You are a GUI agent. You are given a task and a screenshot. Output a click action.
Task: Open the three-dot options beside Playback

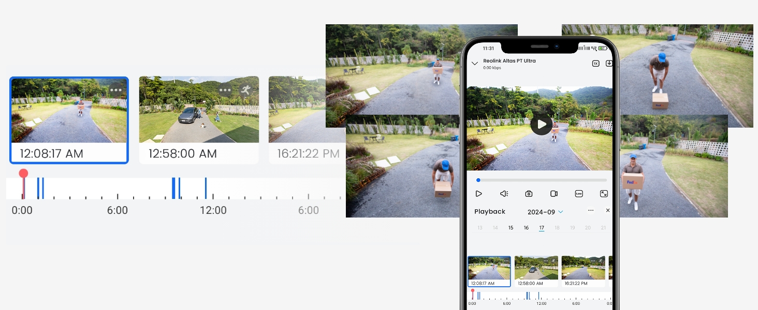[591, 211]
